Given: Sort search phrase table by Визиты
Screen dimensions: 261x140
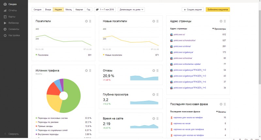Looking at the screenshot, I should pos(221,112).
